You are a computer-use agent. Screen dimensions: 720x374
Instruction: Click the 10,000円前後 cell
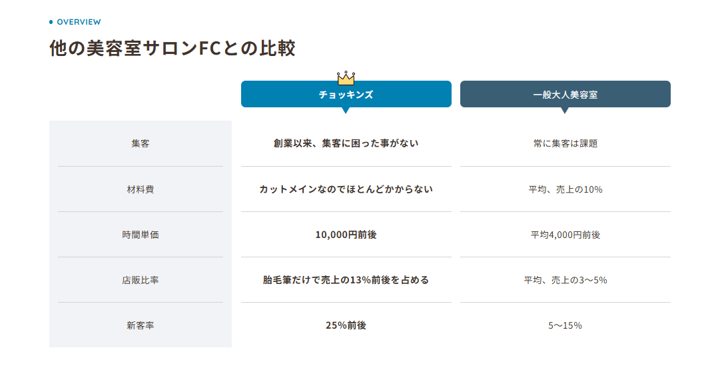[x=346, y=235]
